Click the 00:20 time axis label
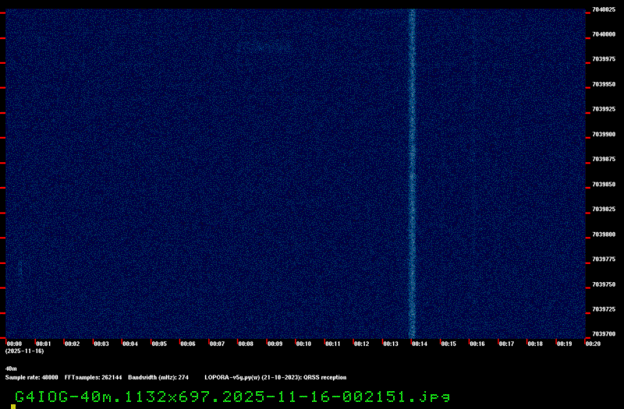This screenshot has width=624, height=409. [593, 344]
